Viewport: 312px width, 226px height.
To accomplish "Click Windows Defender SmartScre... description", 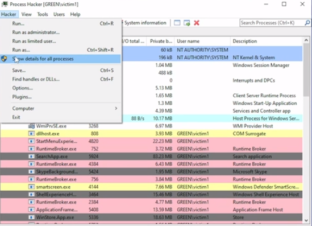I will pos(266,187).
